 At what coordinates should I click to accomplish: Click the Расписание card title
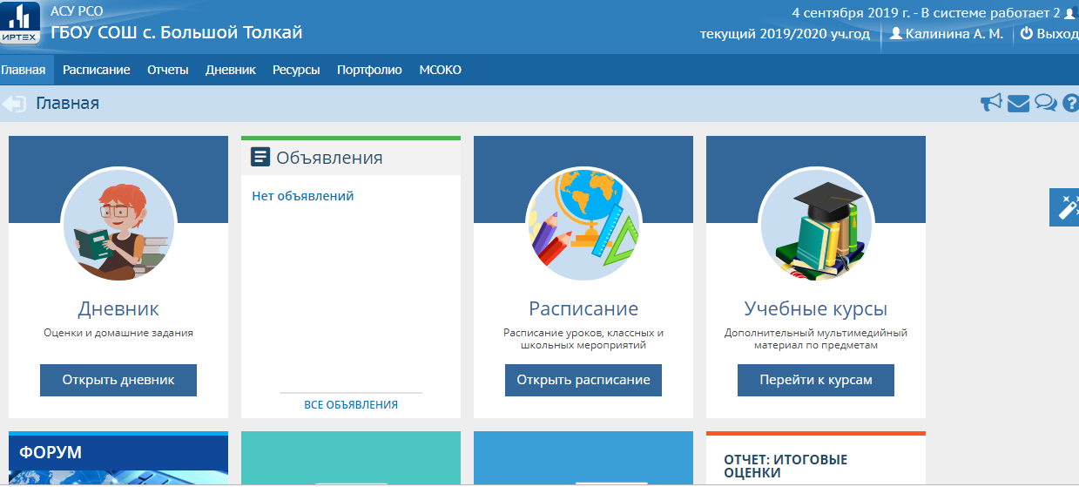pyautogui.click(x=583, y=308)
